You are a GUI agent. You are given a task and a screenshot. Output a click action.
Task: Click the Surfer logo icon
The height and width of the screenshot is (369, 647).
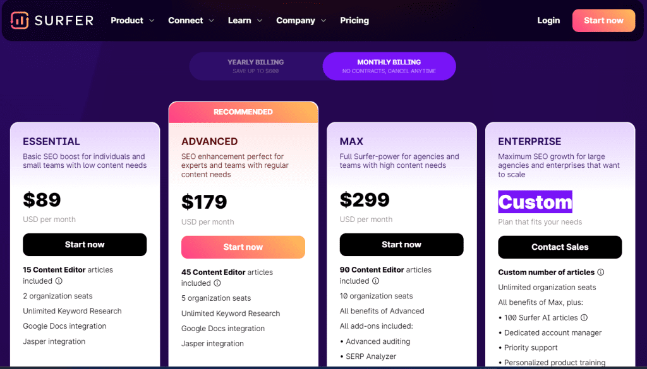(x=20, y=20)
